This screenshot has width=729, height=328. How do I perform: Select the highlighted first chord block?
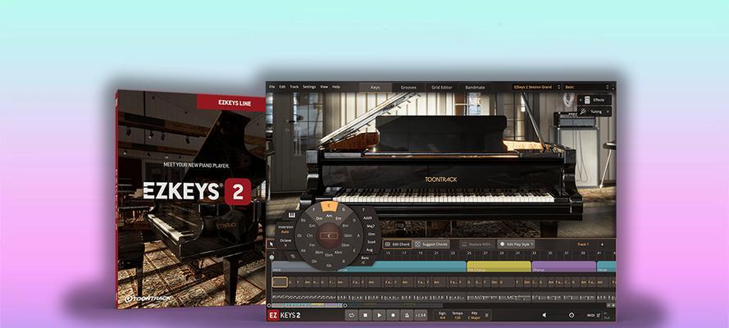(x=280, y=281)
